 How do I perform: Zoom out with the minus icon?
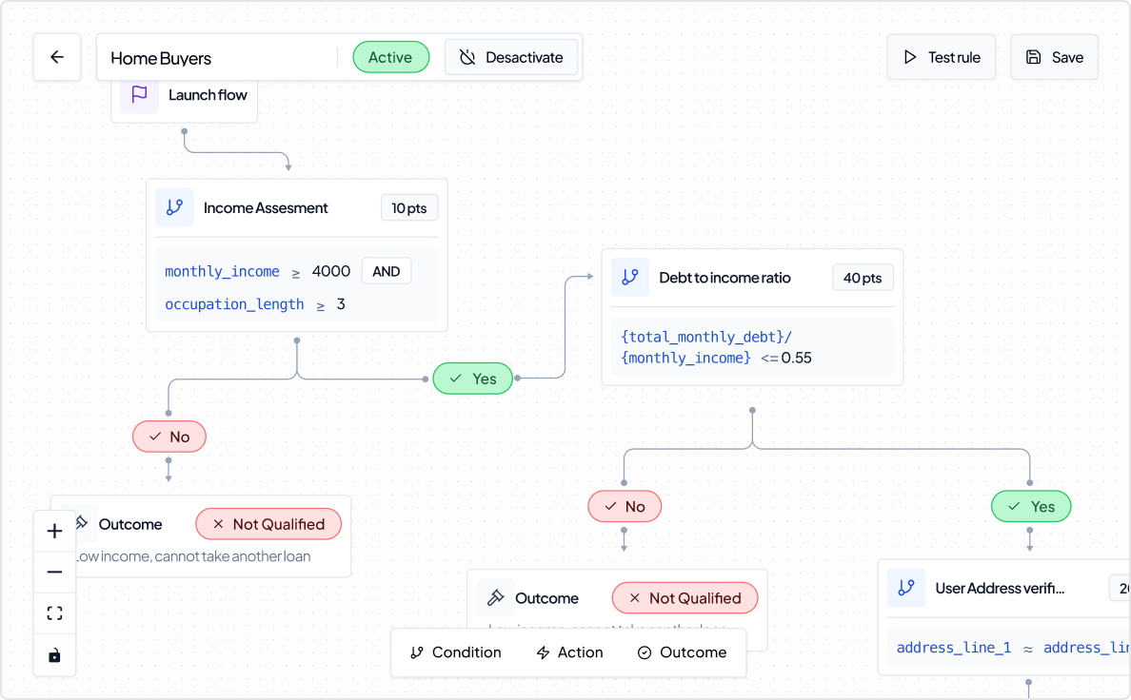(54, 572)
